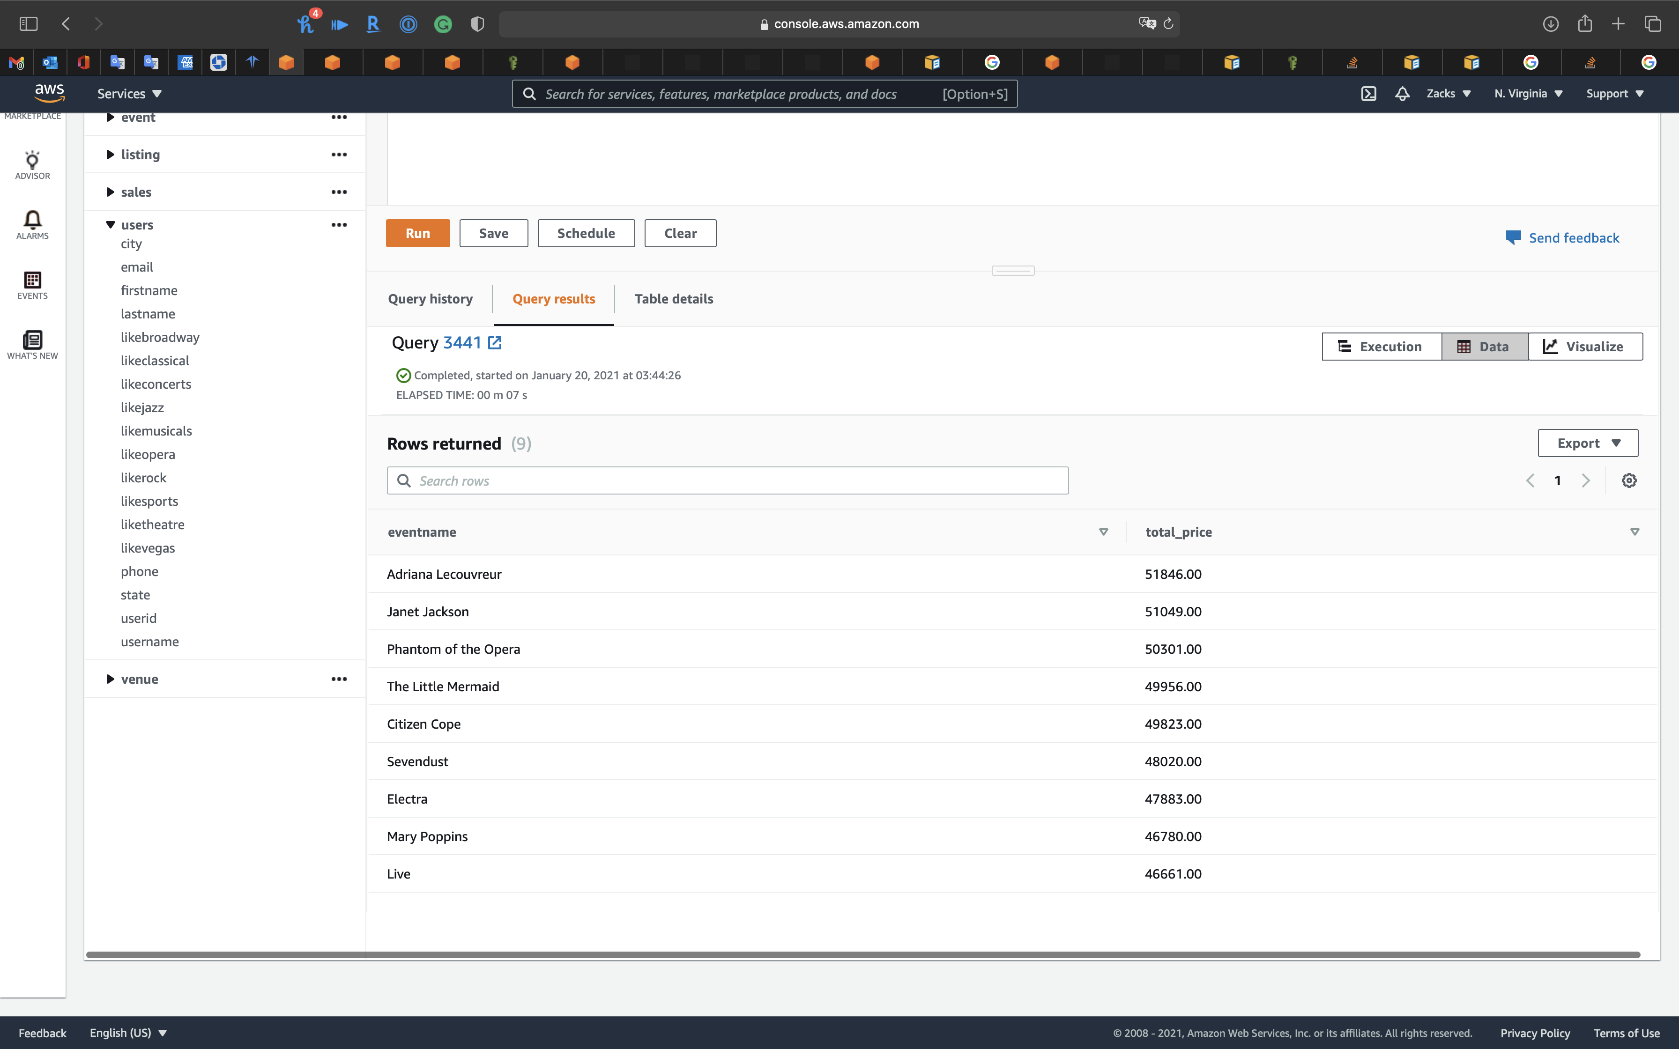Open AWS CloudShell icon in header

1368,94
